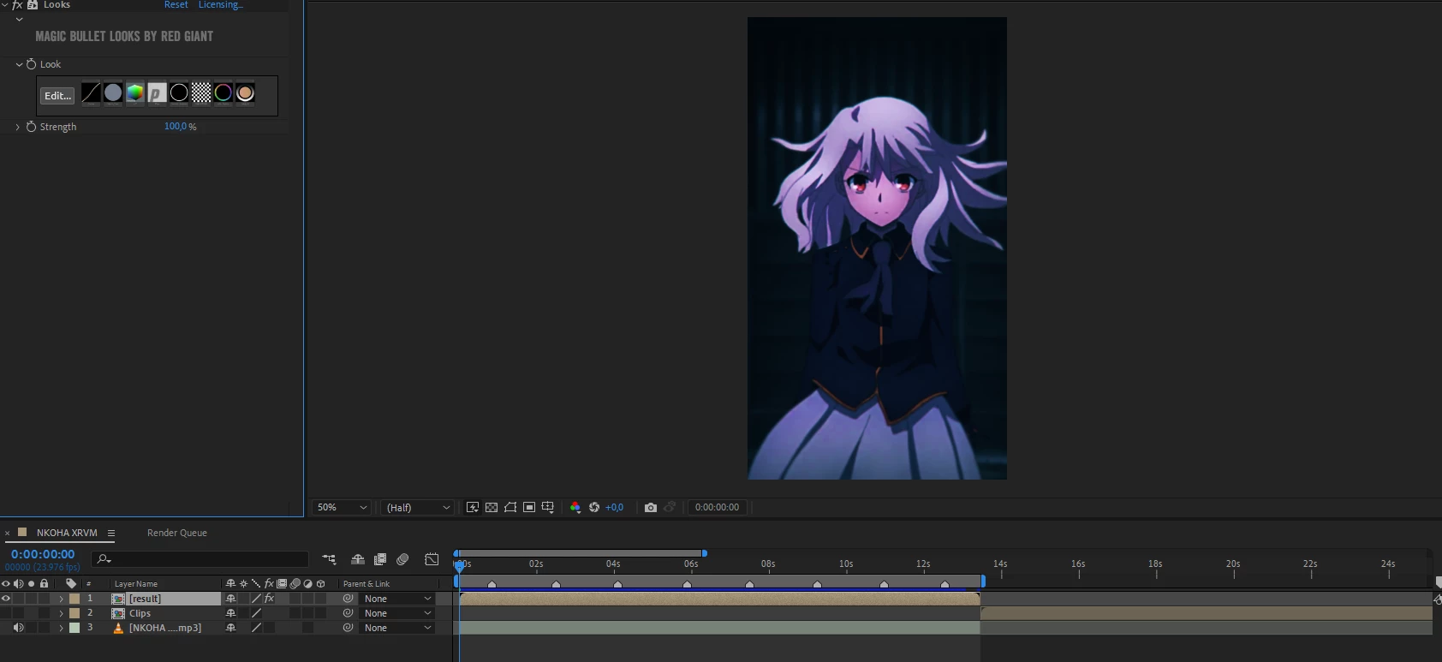Click Edit button in Look
This screenshot has height=662, width=1442.
57,96
